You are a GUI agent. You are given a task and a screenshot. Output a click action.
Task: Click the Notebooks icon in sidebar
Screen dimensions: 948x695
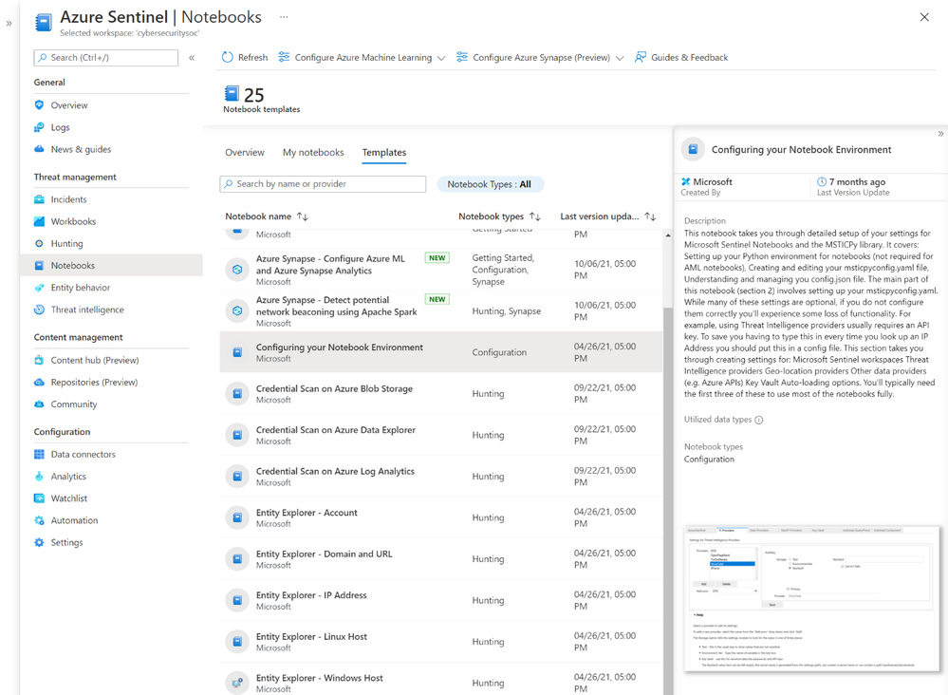[39, 266]
